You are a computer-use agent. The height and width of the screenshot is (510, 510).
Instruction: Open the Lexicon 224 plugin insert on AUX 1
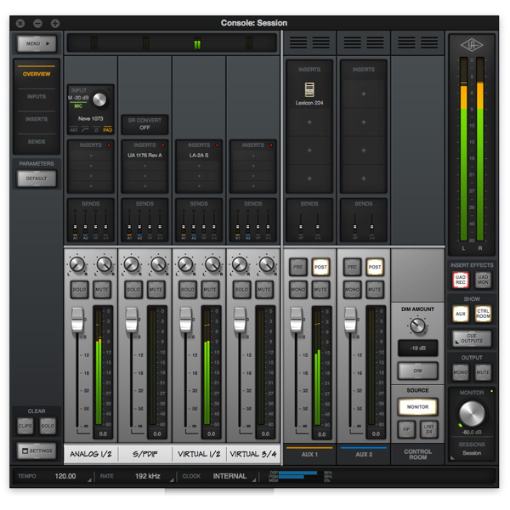pos(309,93)
